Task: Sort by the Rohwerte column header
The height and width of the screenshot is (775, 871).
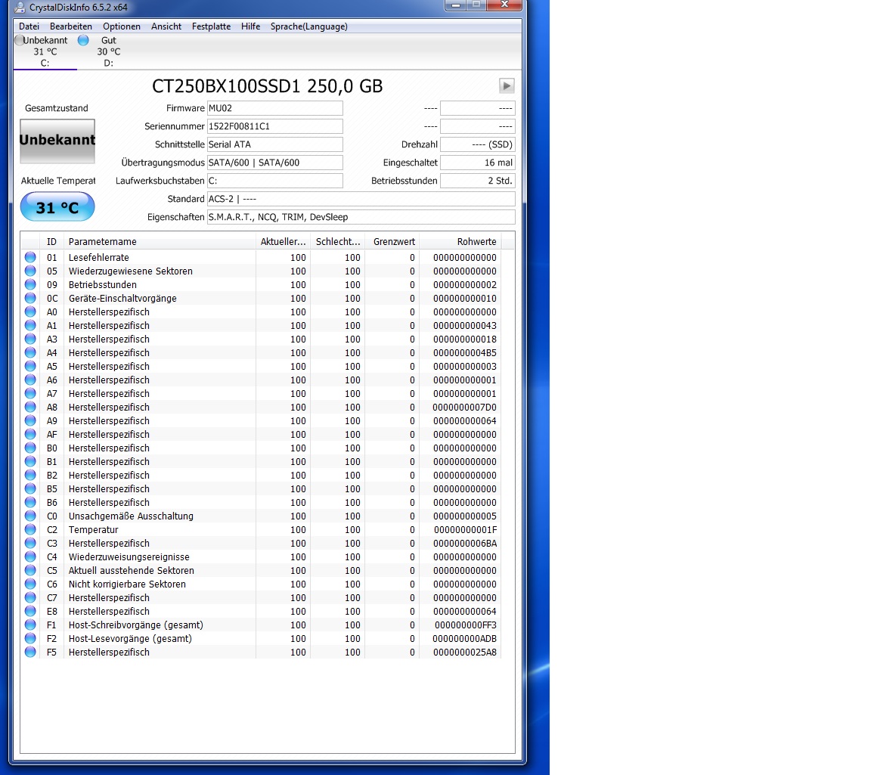Action: (460, 242)
